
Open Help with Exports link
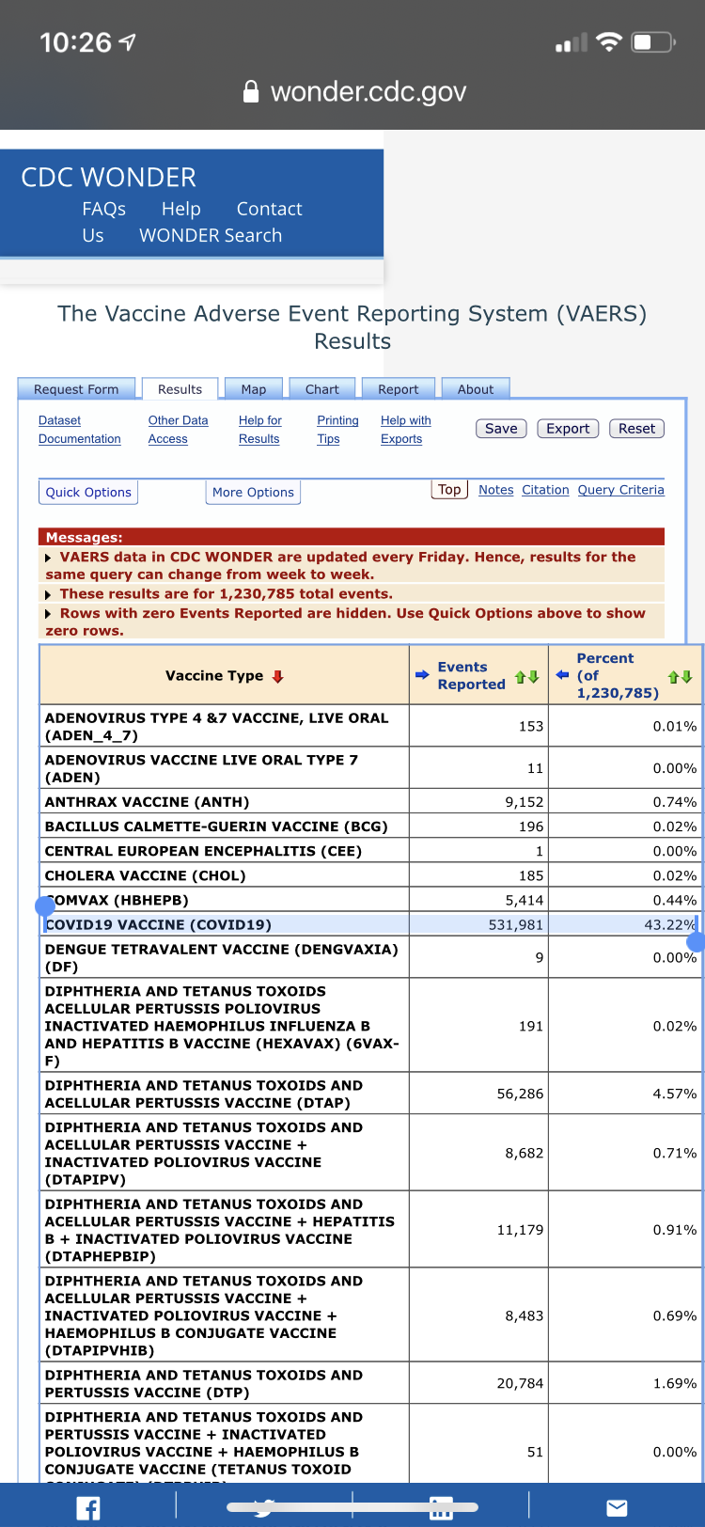405,430
